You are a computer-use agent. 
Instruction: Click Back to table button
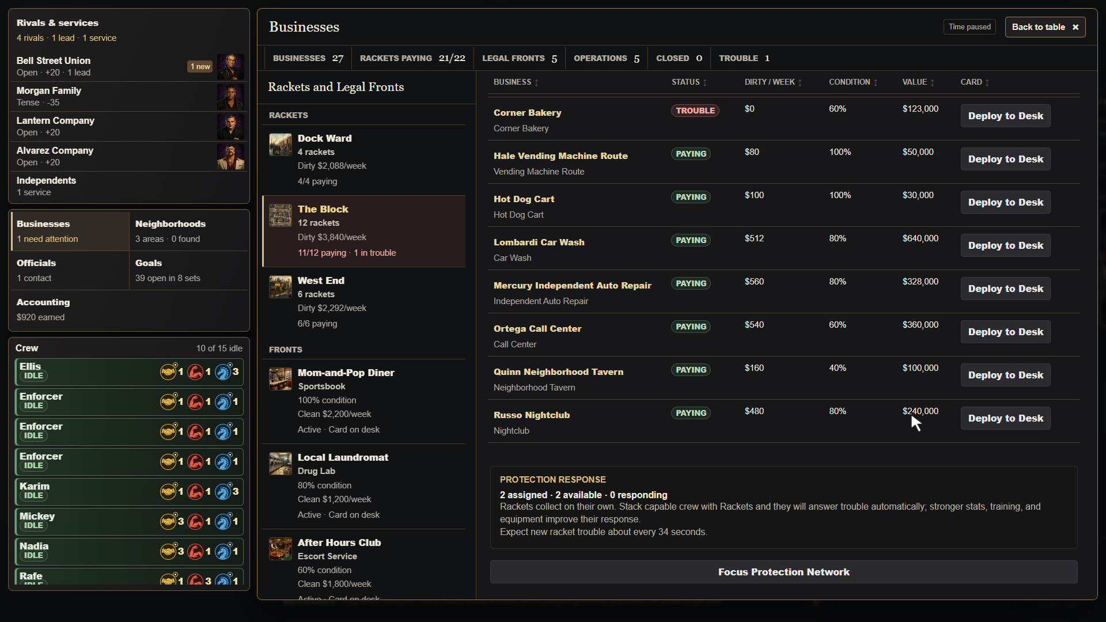(x=1045, y=27)
